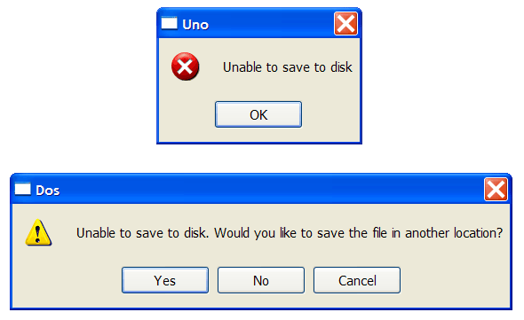524x320 pixels.
Task: Close the Uno dialog with the X
Action: coord(345,23)
